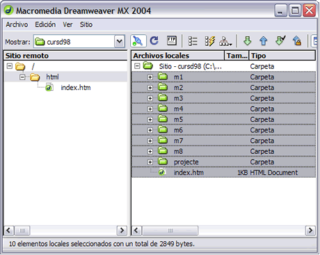This screenshot has height=255, width=320.
Task: Expand the m6 folder
Action: [x=150, y=130]
